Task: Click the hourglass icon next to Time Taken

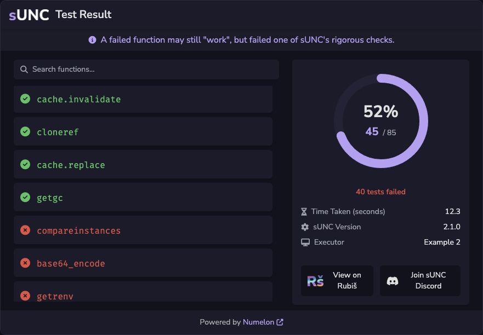Action: click(304, 212)
